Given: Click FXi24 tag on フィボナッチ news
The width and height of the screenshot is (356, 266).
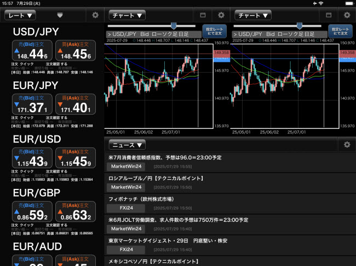Looking at the screenshot, I should click(x=126, y=208).
